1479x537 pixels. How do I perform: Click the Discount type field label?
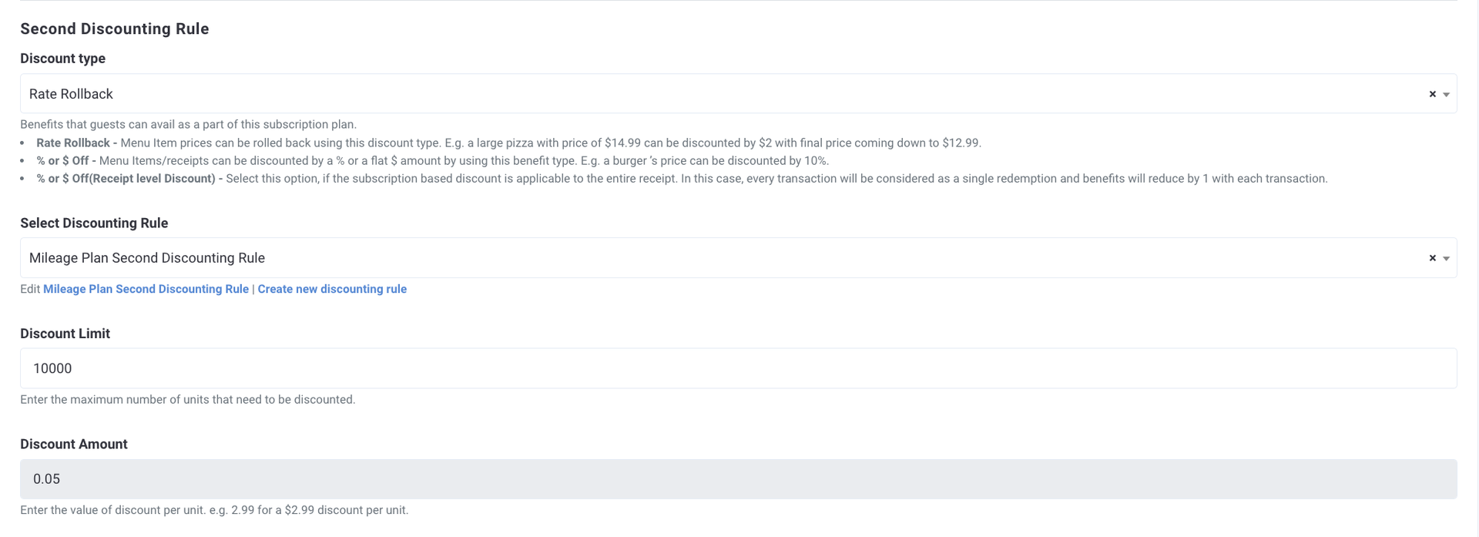(x=62, y=59)
